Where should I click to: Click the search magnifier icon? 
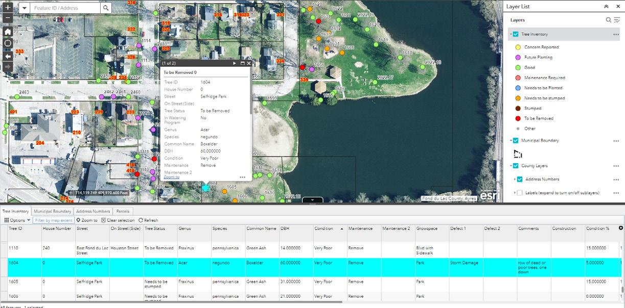[106, 8]
